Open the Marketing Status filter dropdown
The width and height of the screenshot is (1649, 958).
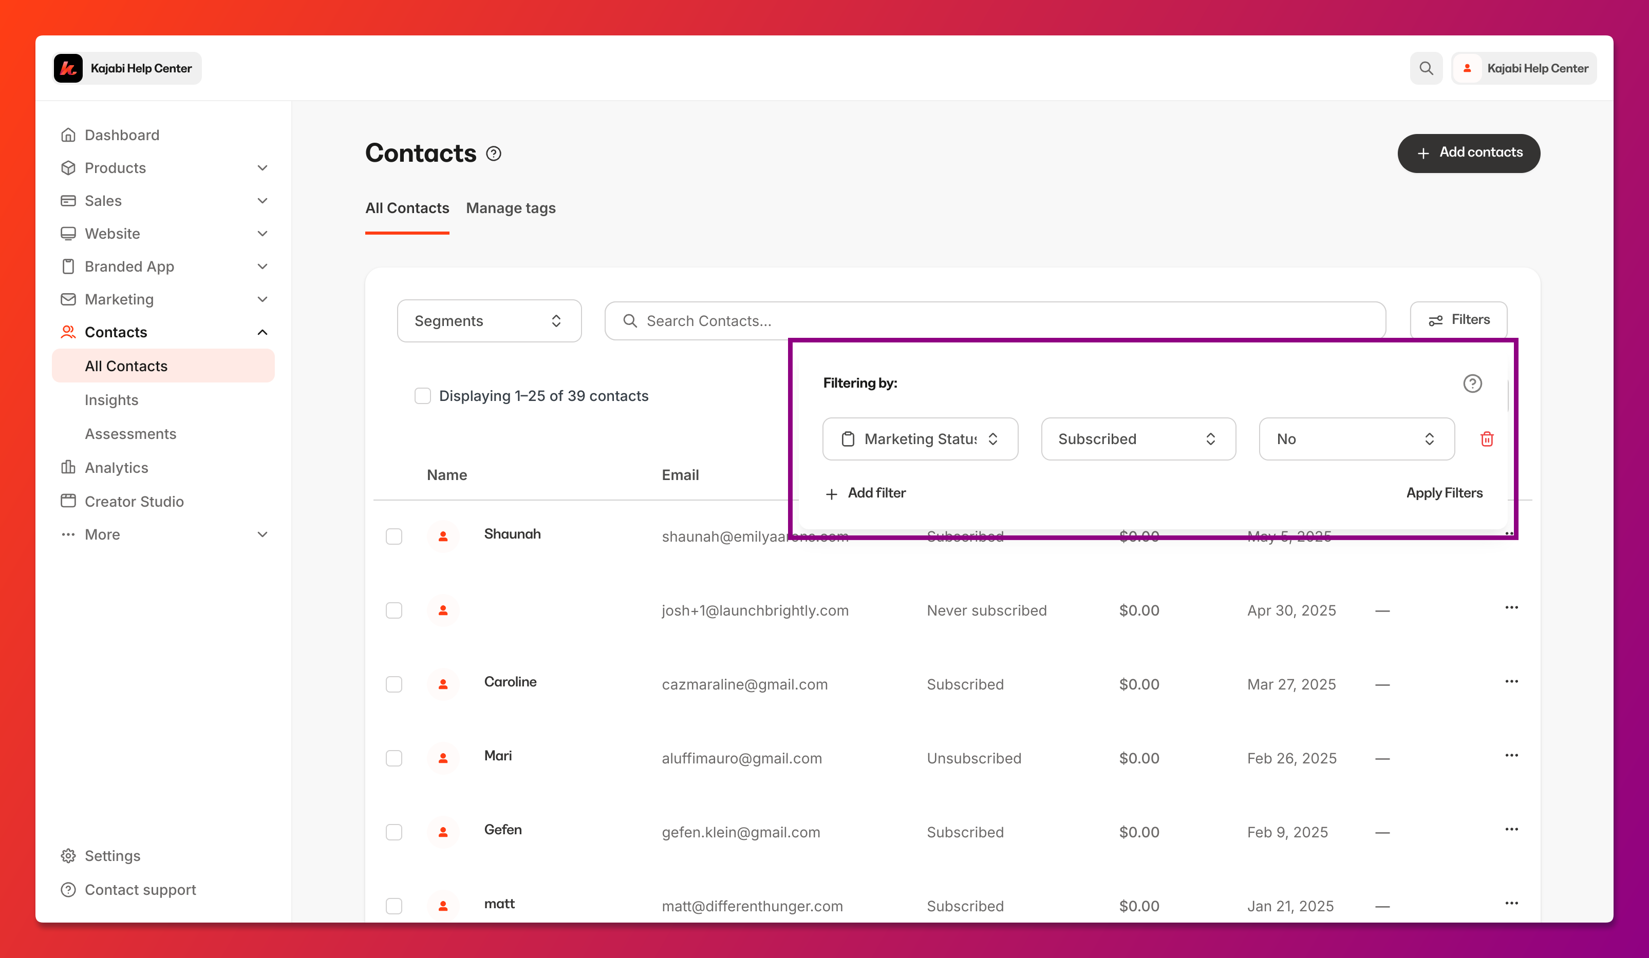(920, 439)
